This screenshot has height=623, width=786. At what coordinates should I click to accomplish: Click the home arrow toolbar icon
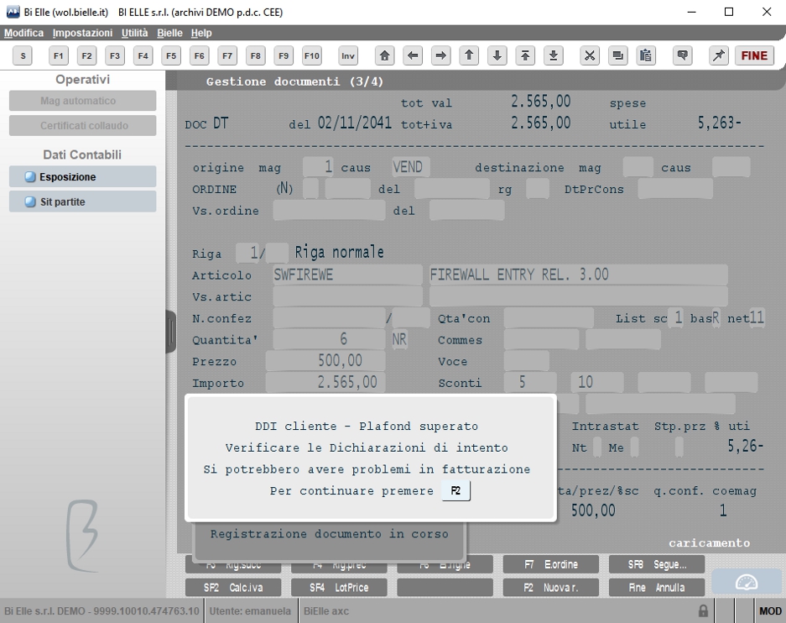click(384, 55)
